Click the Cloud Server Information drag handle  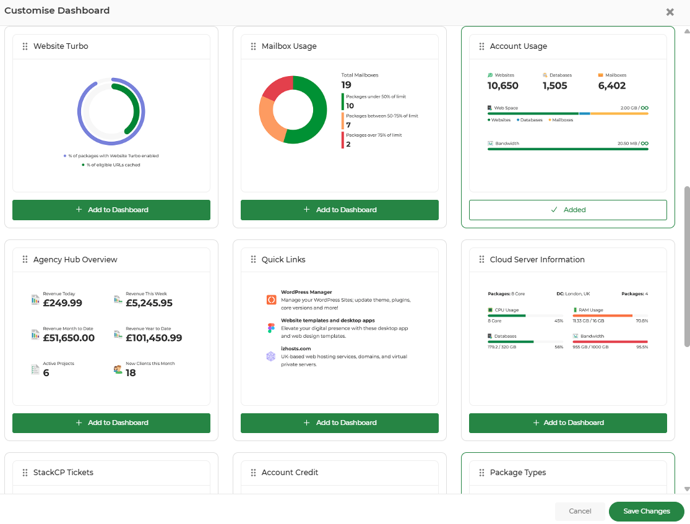click(x=482, y=260)
